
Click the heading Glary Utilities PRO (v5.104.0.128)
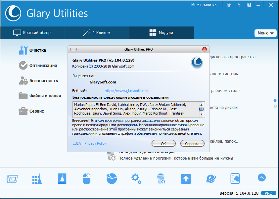103,60
